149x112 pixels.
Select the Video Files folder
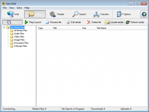pos(19,37)
